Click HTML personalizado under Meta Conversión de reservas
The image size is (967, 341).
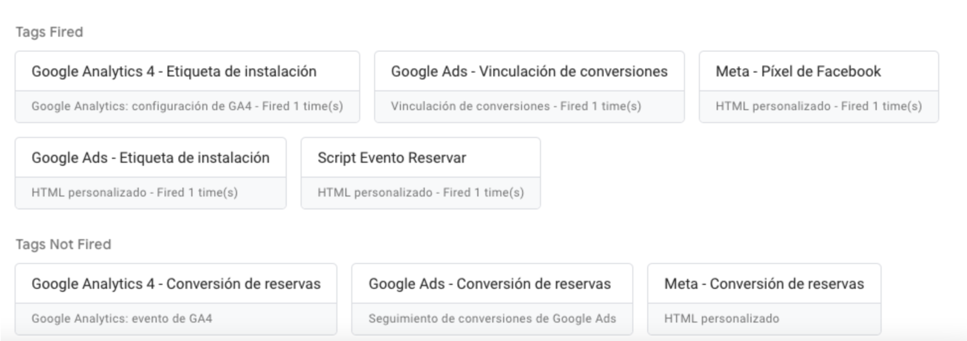coord(722,319)
